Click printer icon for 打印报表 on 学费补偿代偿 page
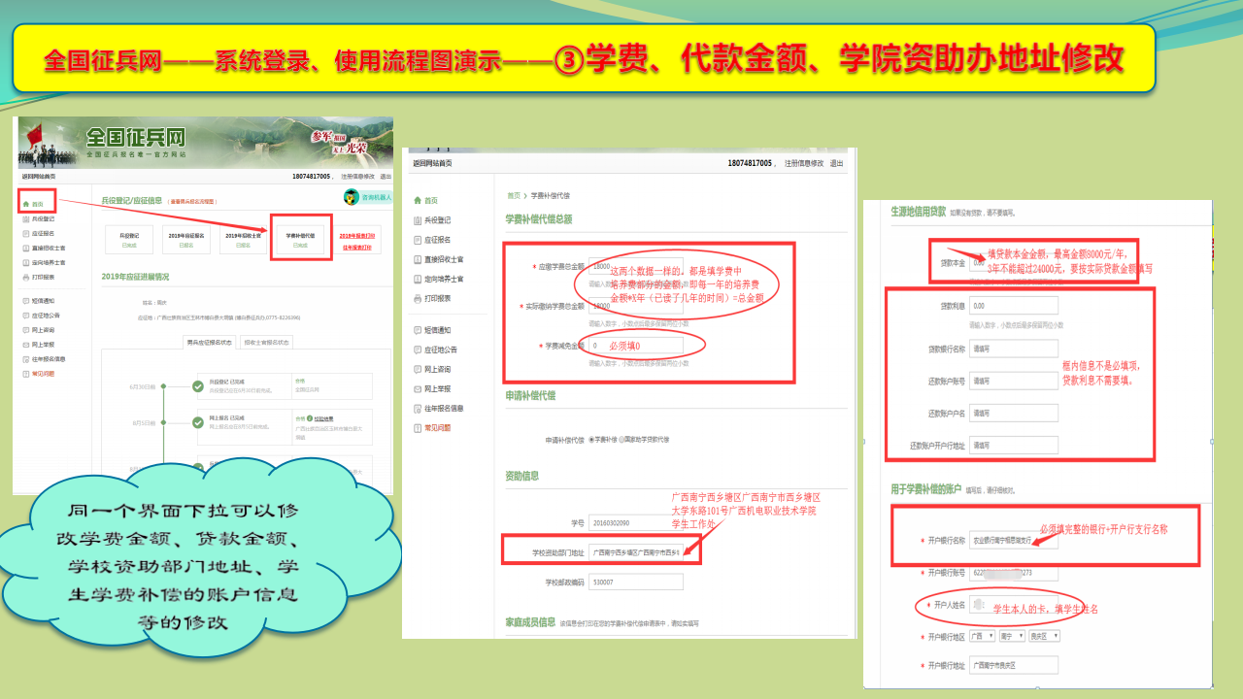Image resolution: width=1243 pixels, height=699 pixels. pos(418,298)
